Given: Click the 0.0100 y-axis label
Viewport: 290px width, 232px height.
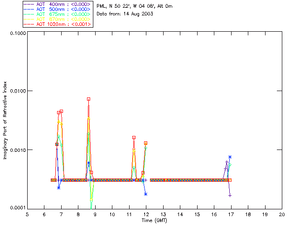Looking at the screenshot, I should point(18,91).
